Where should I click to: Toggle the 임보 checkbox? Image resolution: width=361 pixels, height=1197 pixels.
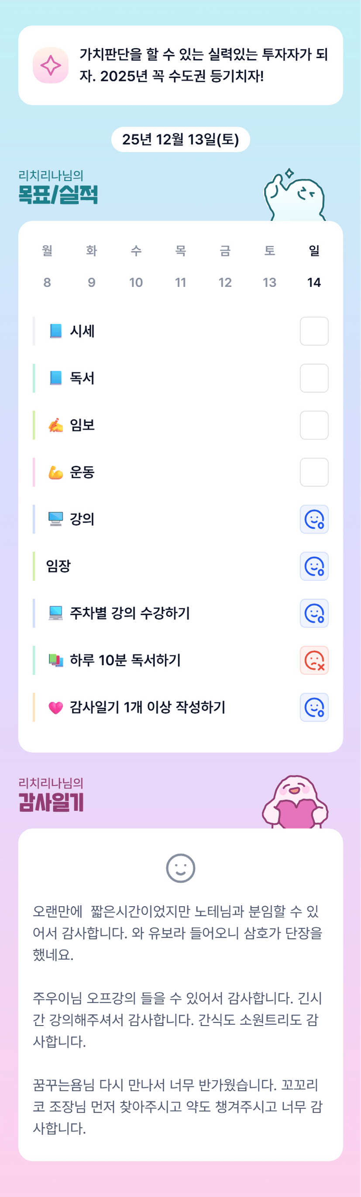click(x=314, y=425)
